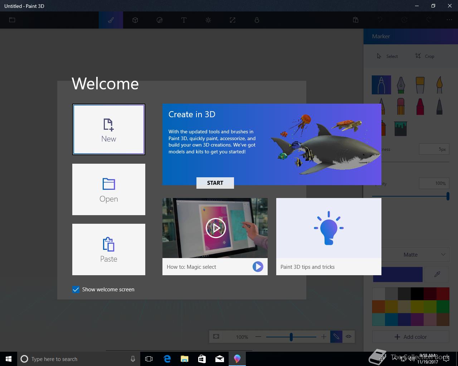The image size is (458, 366).
Task: Switch to the Stickers tab
Action: coord(160,20)
